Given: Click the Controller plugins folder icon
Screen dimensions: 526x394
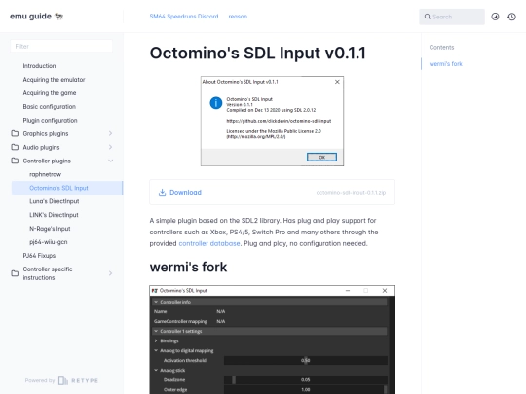Looking at the screenshot, I should [15, 161].
